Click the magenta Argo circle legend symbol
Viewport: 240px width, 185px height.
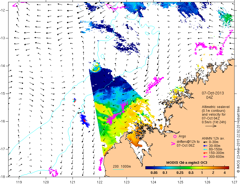(x=175, y=137)
